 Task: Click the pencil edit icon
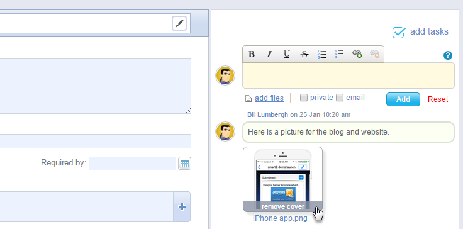point(179,23)
